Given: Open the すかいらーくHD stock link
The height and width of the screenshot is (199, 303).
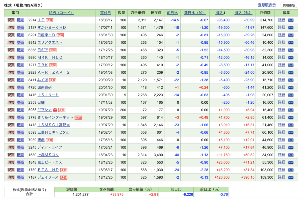Looking at the screenshot, I should [x=52, y=27].
